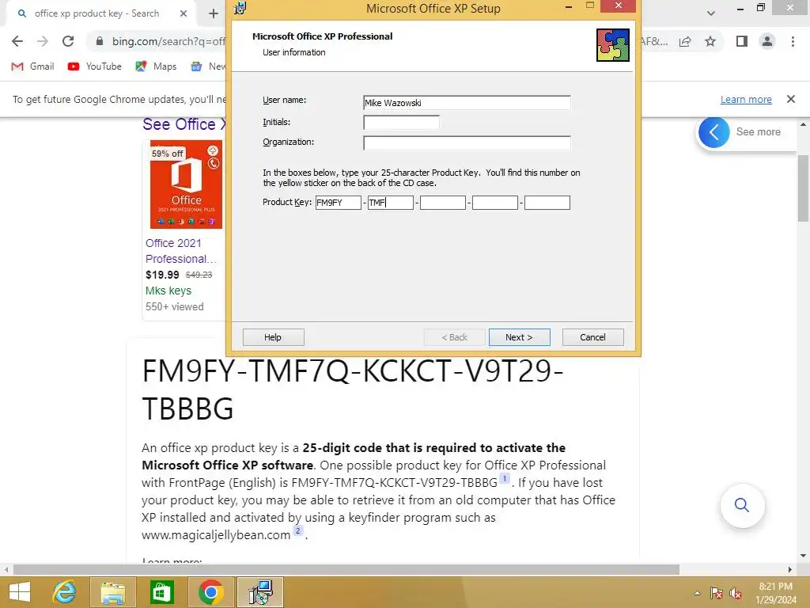
Task: Focus the Organization field
Action: coord(467,142)
